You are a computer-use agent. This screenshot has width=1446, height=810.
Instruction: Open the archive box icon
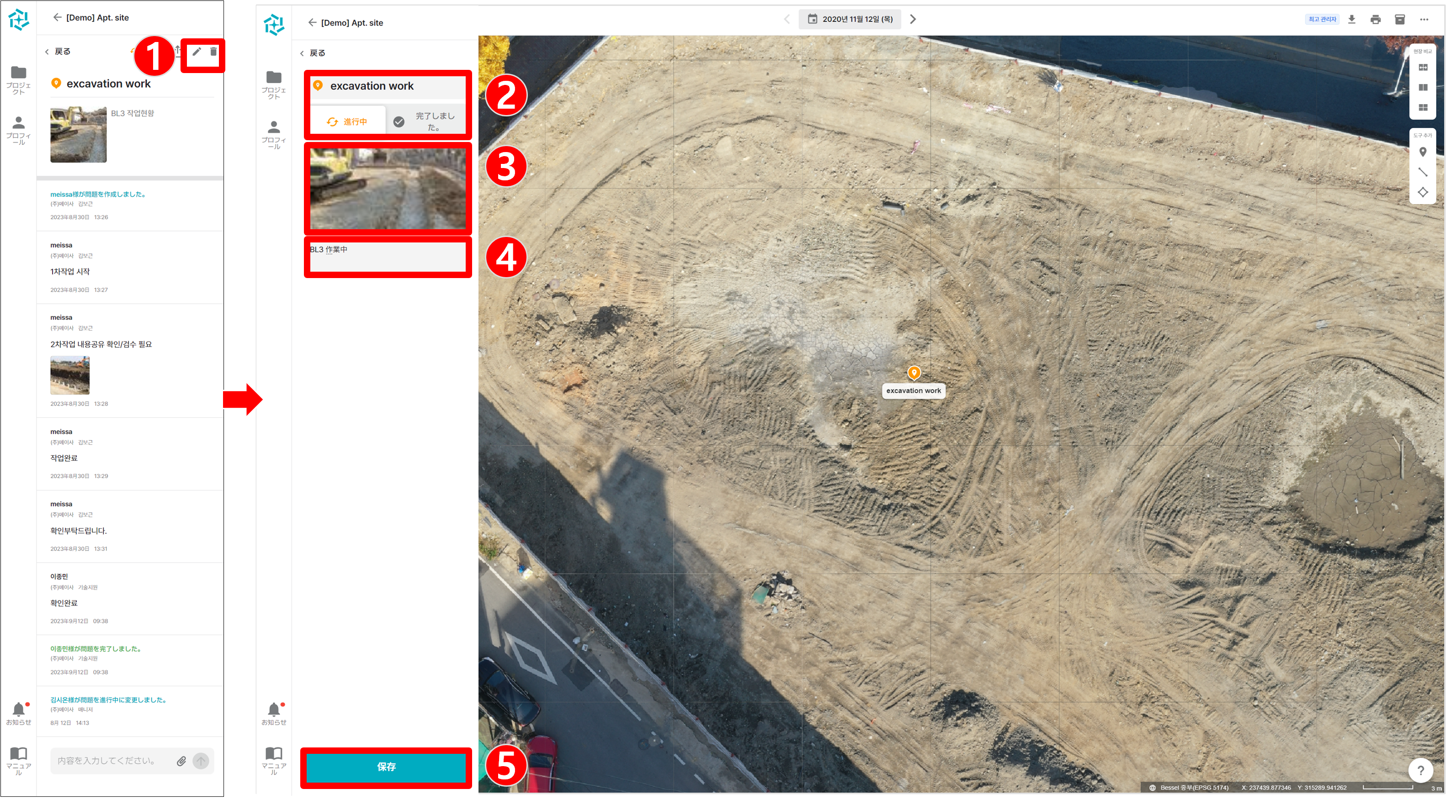(1399, 20)
